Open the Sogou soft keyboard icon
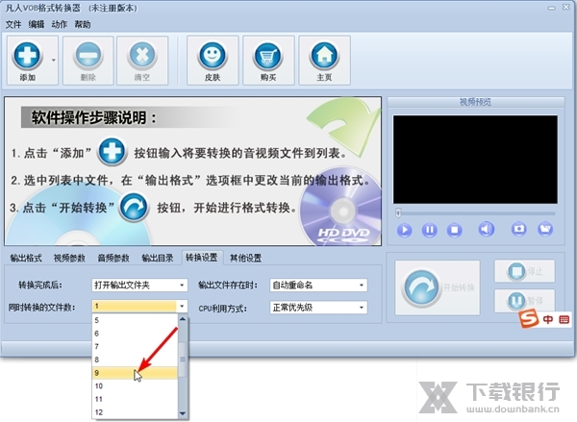Screen dimensions: 577x422 564,319
